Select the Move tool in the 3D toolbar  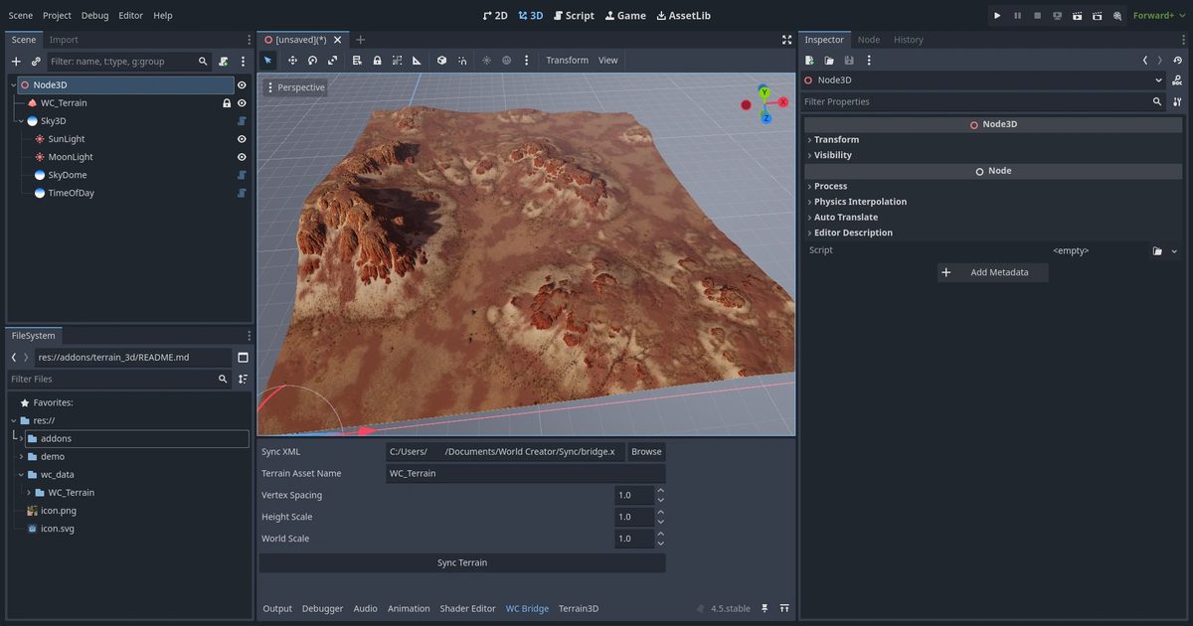click(x=292, y=61)
